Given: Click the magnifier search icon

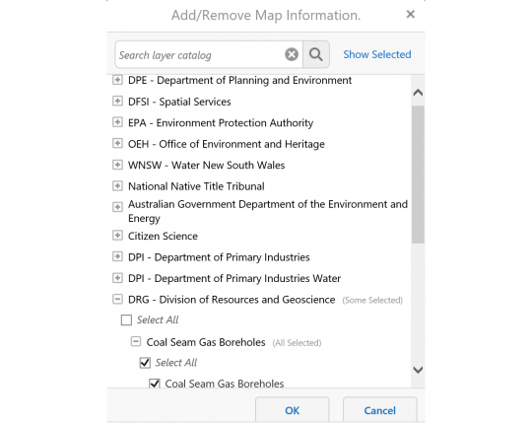Looking at the screenshot, I should [316, 54].
